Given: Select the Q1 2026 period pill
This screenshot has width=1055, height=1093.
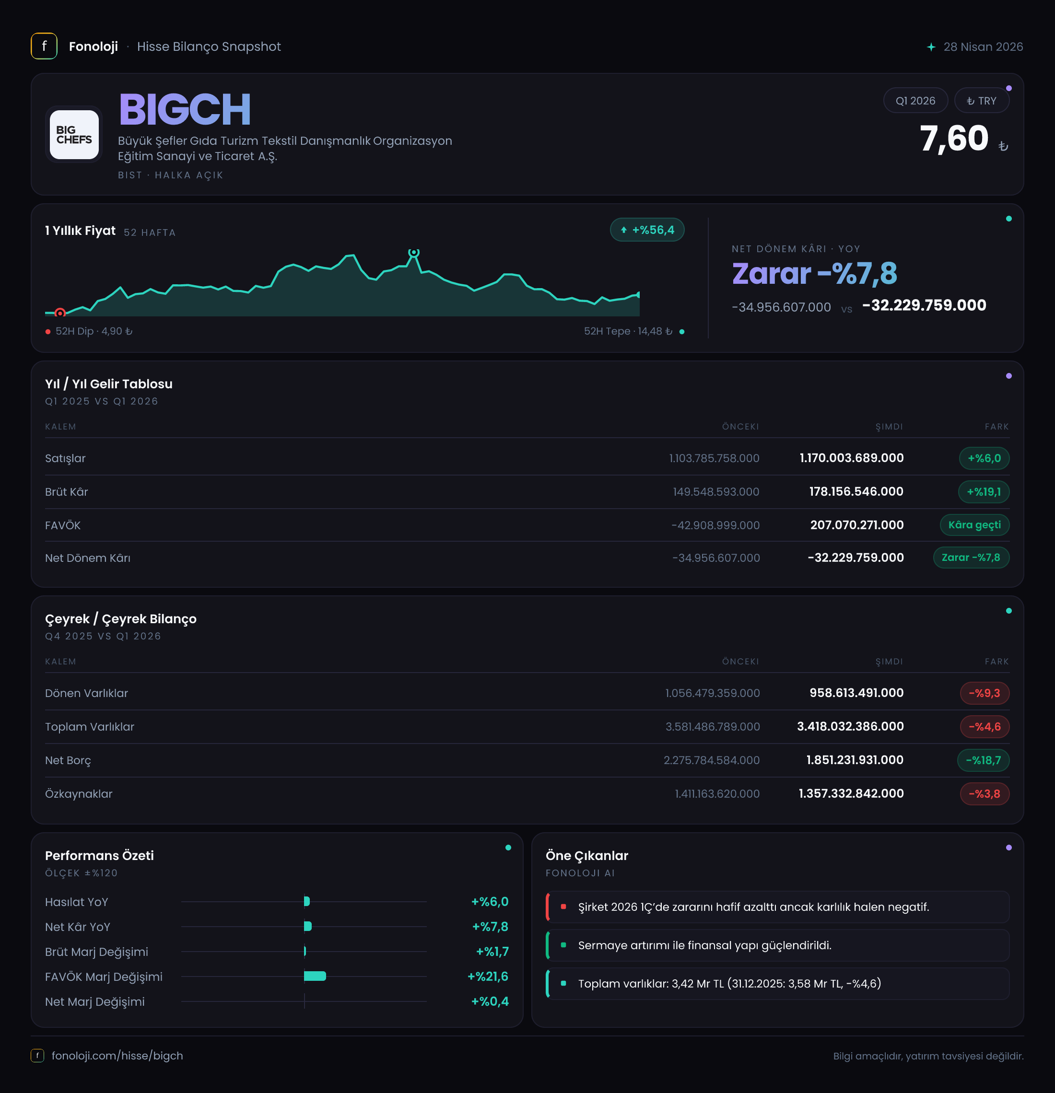Looking at the screenshot, I should tap(915, 100).
